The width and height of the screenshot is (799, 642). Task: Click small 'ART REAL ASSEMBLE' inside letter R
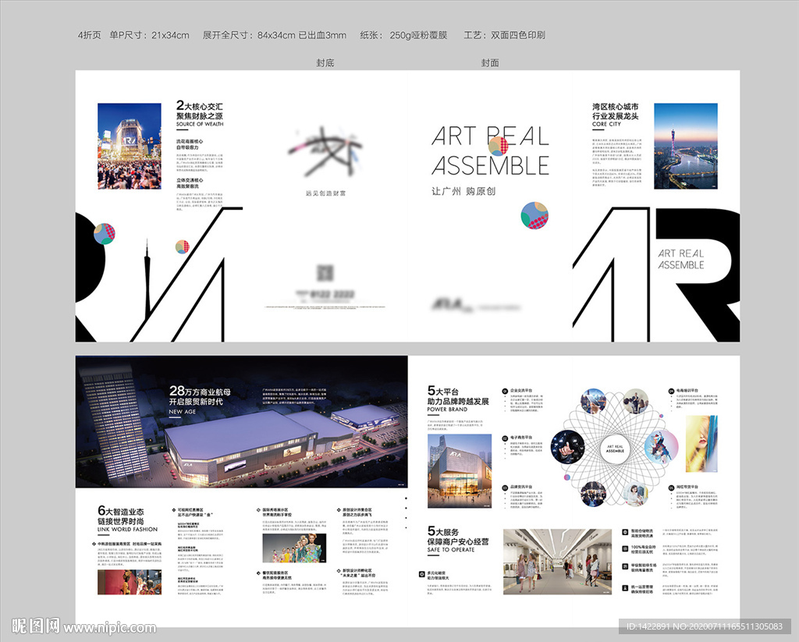(x=680, y=259)
